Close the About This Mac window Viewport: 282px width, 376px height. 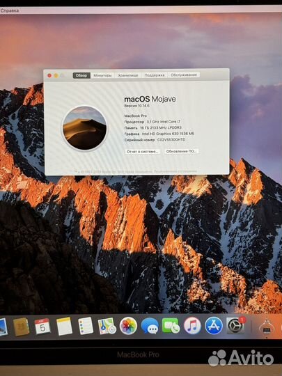(49, 75)
